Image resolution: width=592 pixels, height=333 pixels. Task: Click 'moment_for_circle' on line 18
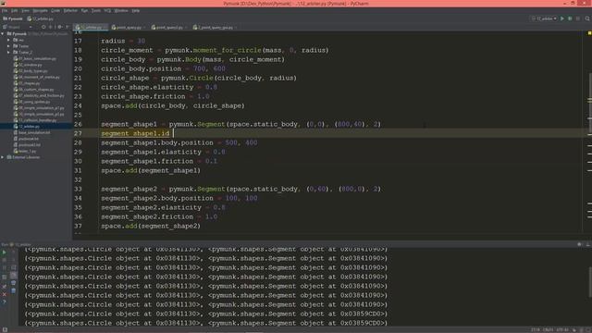(x=227, y=50)
